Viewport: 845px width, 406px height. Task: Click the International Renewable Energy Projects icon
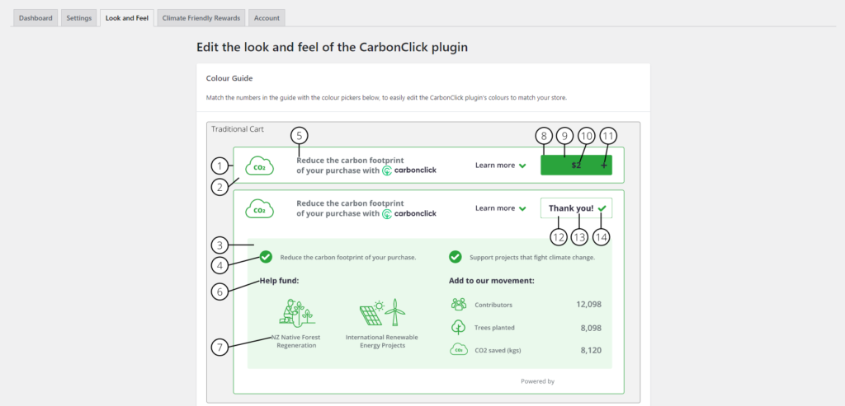click(x=382, y=312)
